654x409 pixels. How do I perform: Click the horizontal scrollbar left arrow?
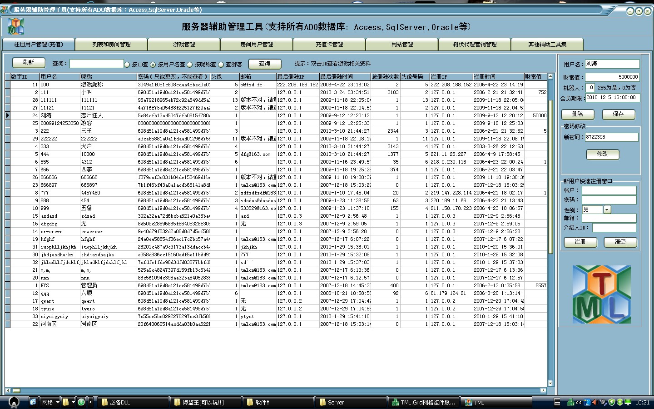click(8, 390)
